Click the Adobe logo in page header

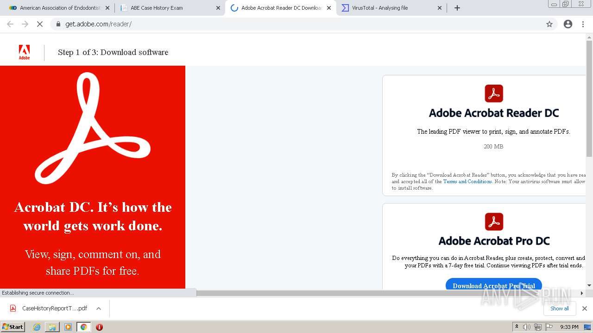[24, 52]
